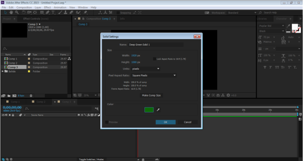Screen dimensions: 303x161
Task: Click timeline audio speaker column header
Action: [6, 115]
